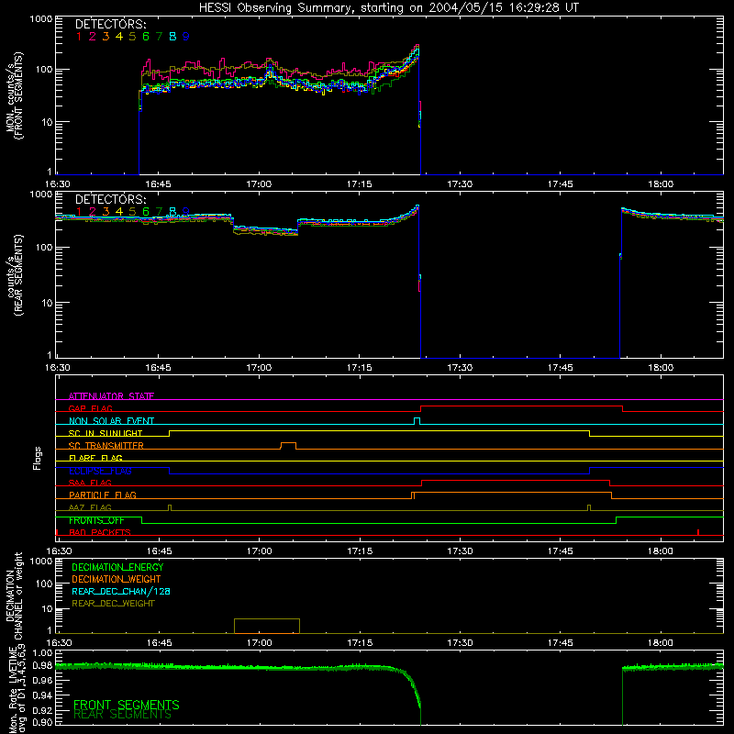This screenshot has height=734, width=734.
Task: Click 17:00 time tick under front segments plot
Action: 259,184
